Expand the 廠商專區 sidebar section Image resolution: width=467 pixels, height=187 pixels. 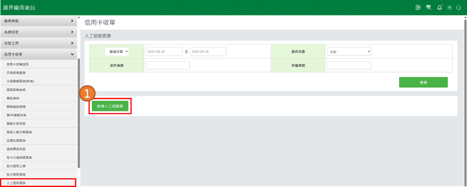pyautogui.click(x=38, y=21)
